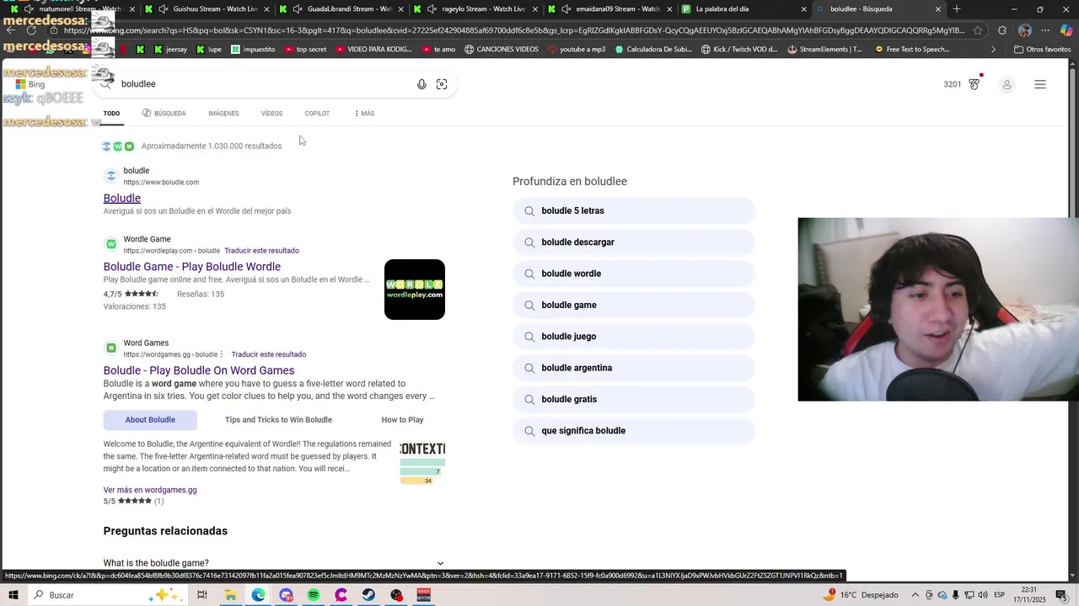Open 'Boludle Game - Play Boludle Wordle' link
The width and height of the screenshot is (1079, 606).
click(192, 267)
